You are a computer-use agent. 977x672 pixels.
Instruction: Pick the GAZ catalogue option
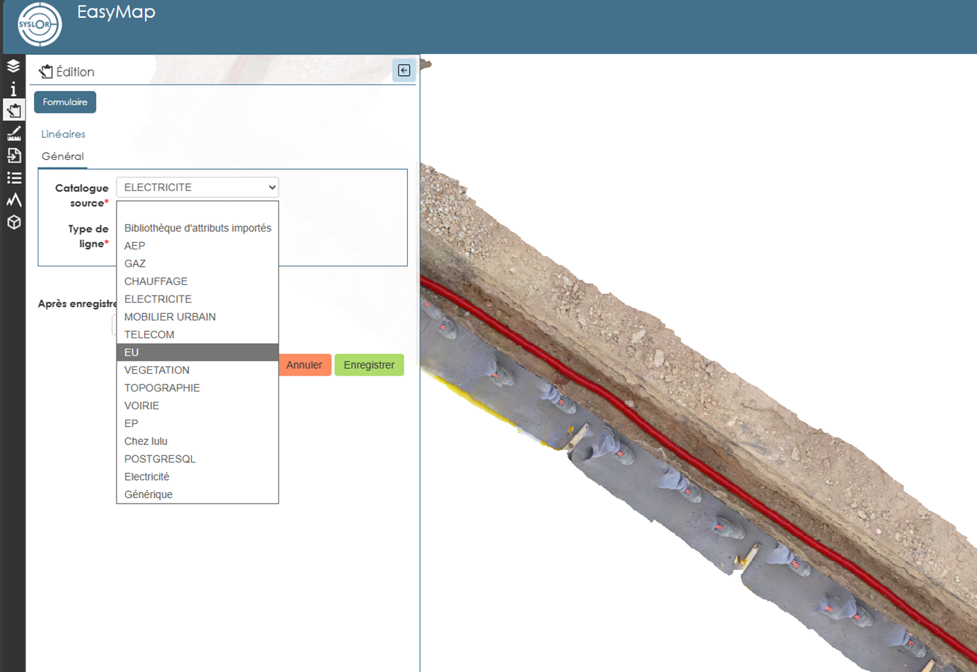point(135,264)
